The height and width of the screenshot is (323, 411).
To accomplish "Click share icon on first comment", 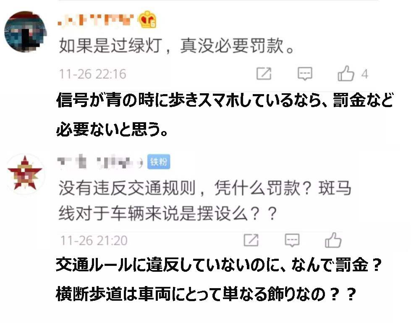I will click(264, 74).
